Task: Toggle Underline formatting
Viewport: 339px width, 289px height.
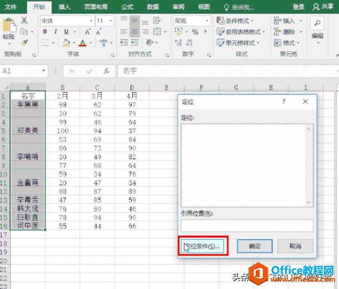Action: (66, 32)
